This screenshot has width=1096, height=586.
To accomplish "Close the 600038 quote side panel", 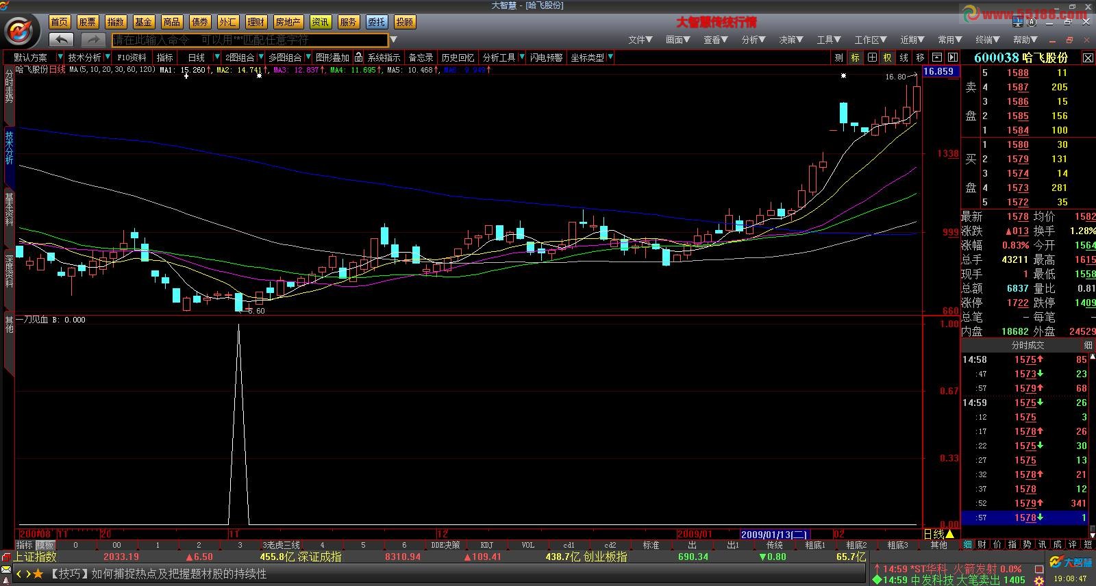I will click(x=1088, y=58).
